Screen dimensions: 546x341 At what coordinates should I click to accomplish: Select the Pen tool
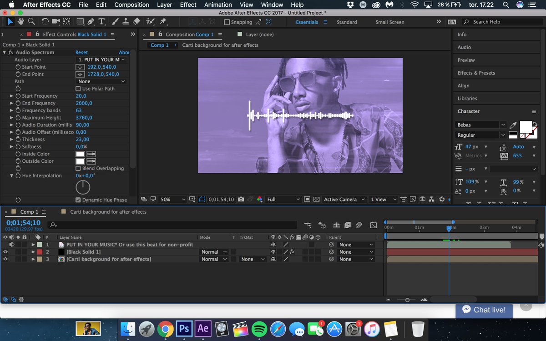click(91, 21)
